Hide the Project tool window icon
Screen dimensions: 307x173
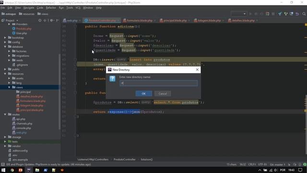point(58,20)
